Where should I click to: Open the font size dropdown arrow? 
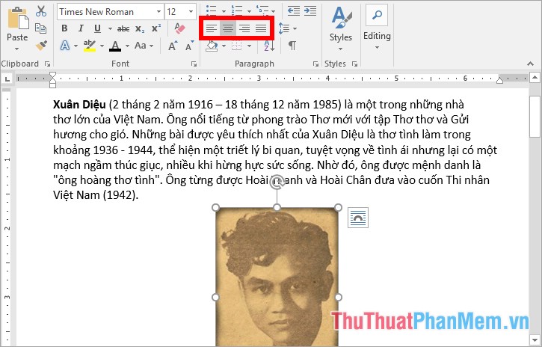[191, 12]
